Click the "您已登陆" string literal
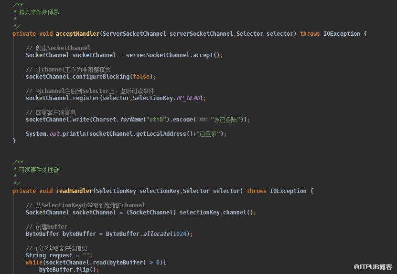The width and height of the screenshot is (397, 274). 225,120
